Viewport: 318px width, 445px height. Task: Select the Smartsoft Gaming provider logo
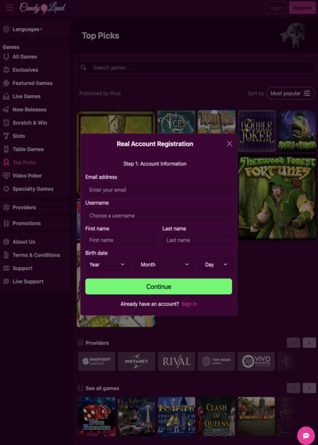coord(97,361)
